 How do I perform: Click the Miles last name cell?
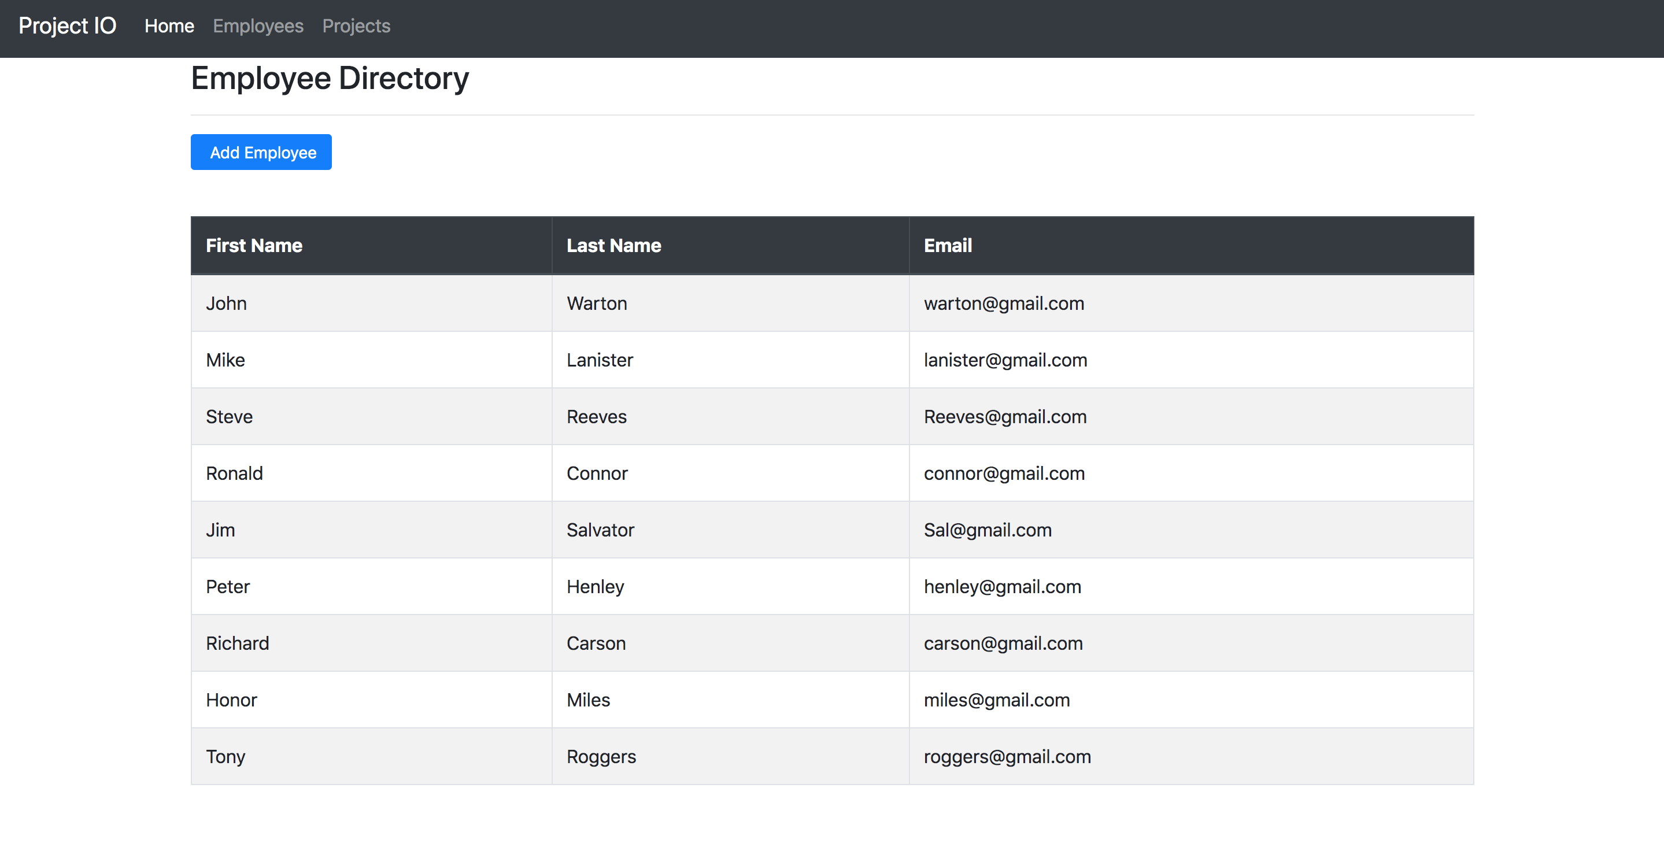pyautogui.click(x=588, y=700)
